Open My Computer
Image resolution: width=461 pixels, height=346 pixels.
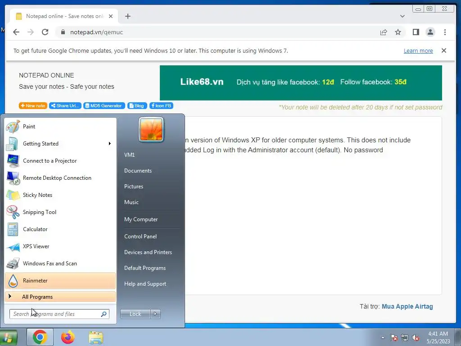pyautogui.click(x=141, y=219)
